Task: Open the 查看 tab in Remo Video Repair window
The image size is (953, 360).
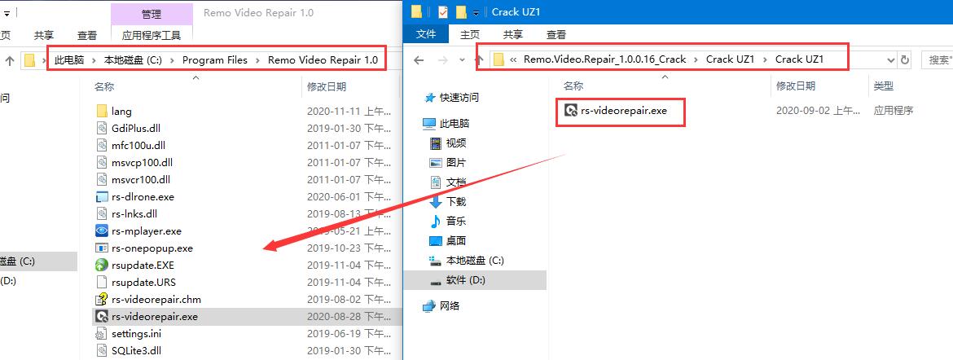Action: click(x=87, y=36)
